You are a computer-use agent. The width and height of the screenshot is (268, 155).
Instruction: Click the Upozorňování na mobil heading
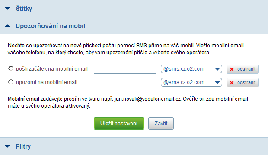tap(50, 26)
